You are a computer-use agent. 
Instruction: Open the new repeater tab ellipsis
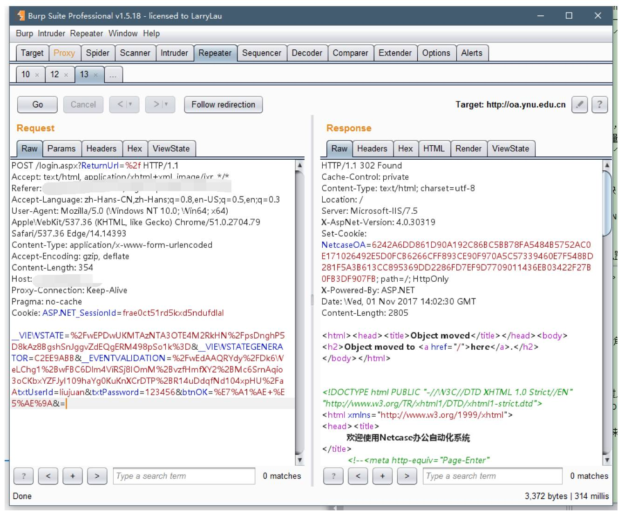113,75
